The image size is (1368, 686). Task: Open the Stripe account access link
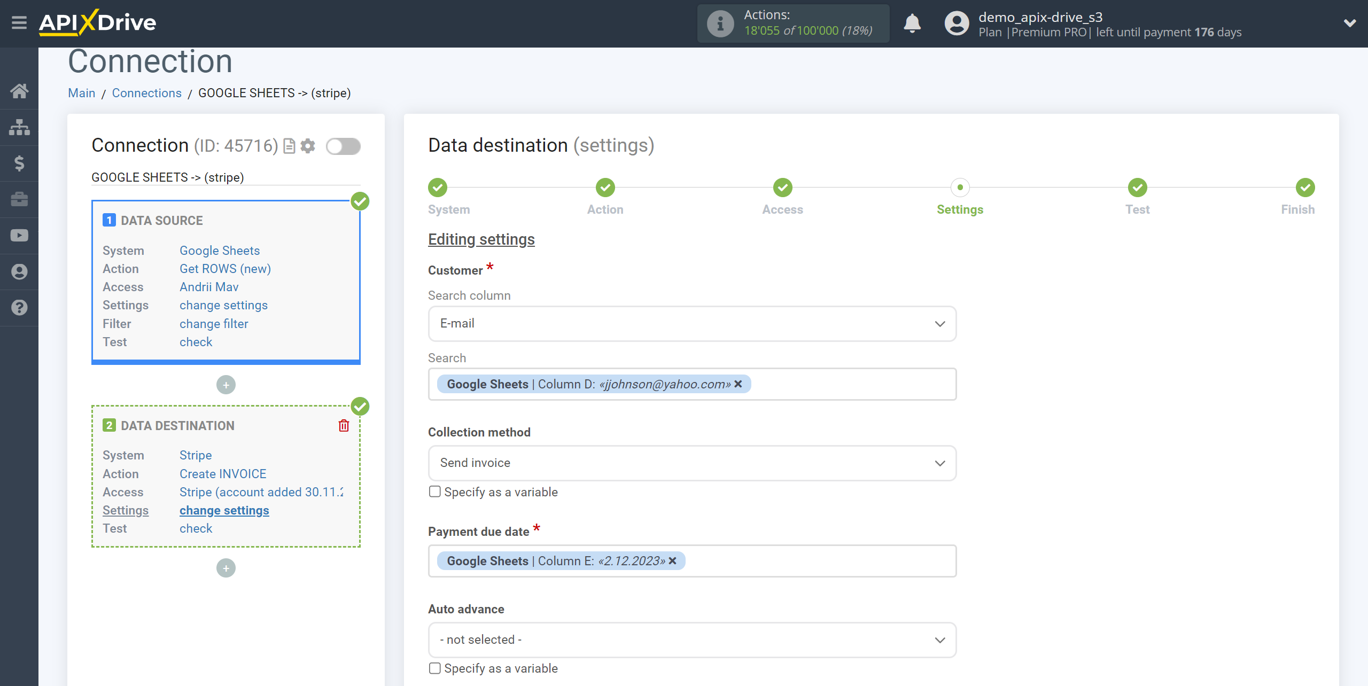tap(261, 492)
